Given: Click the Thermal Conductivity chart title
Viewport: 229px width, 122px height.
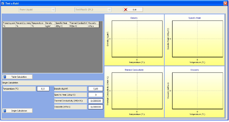Looking at the screenshot, I should pyautogui.click(x=134, y=70).
